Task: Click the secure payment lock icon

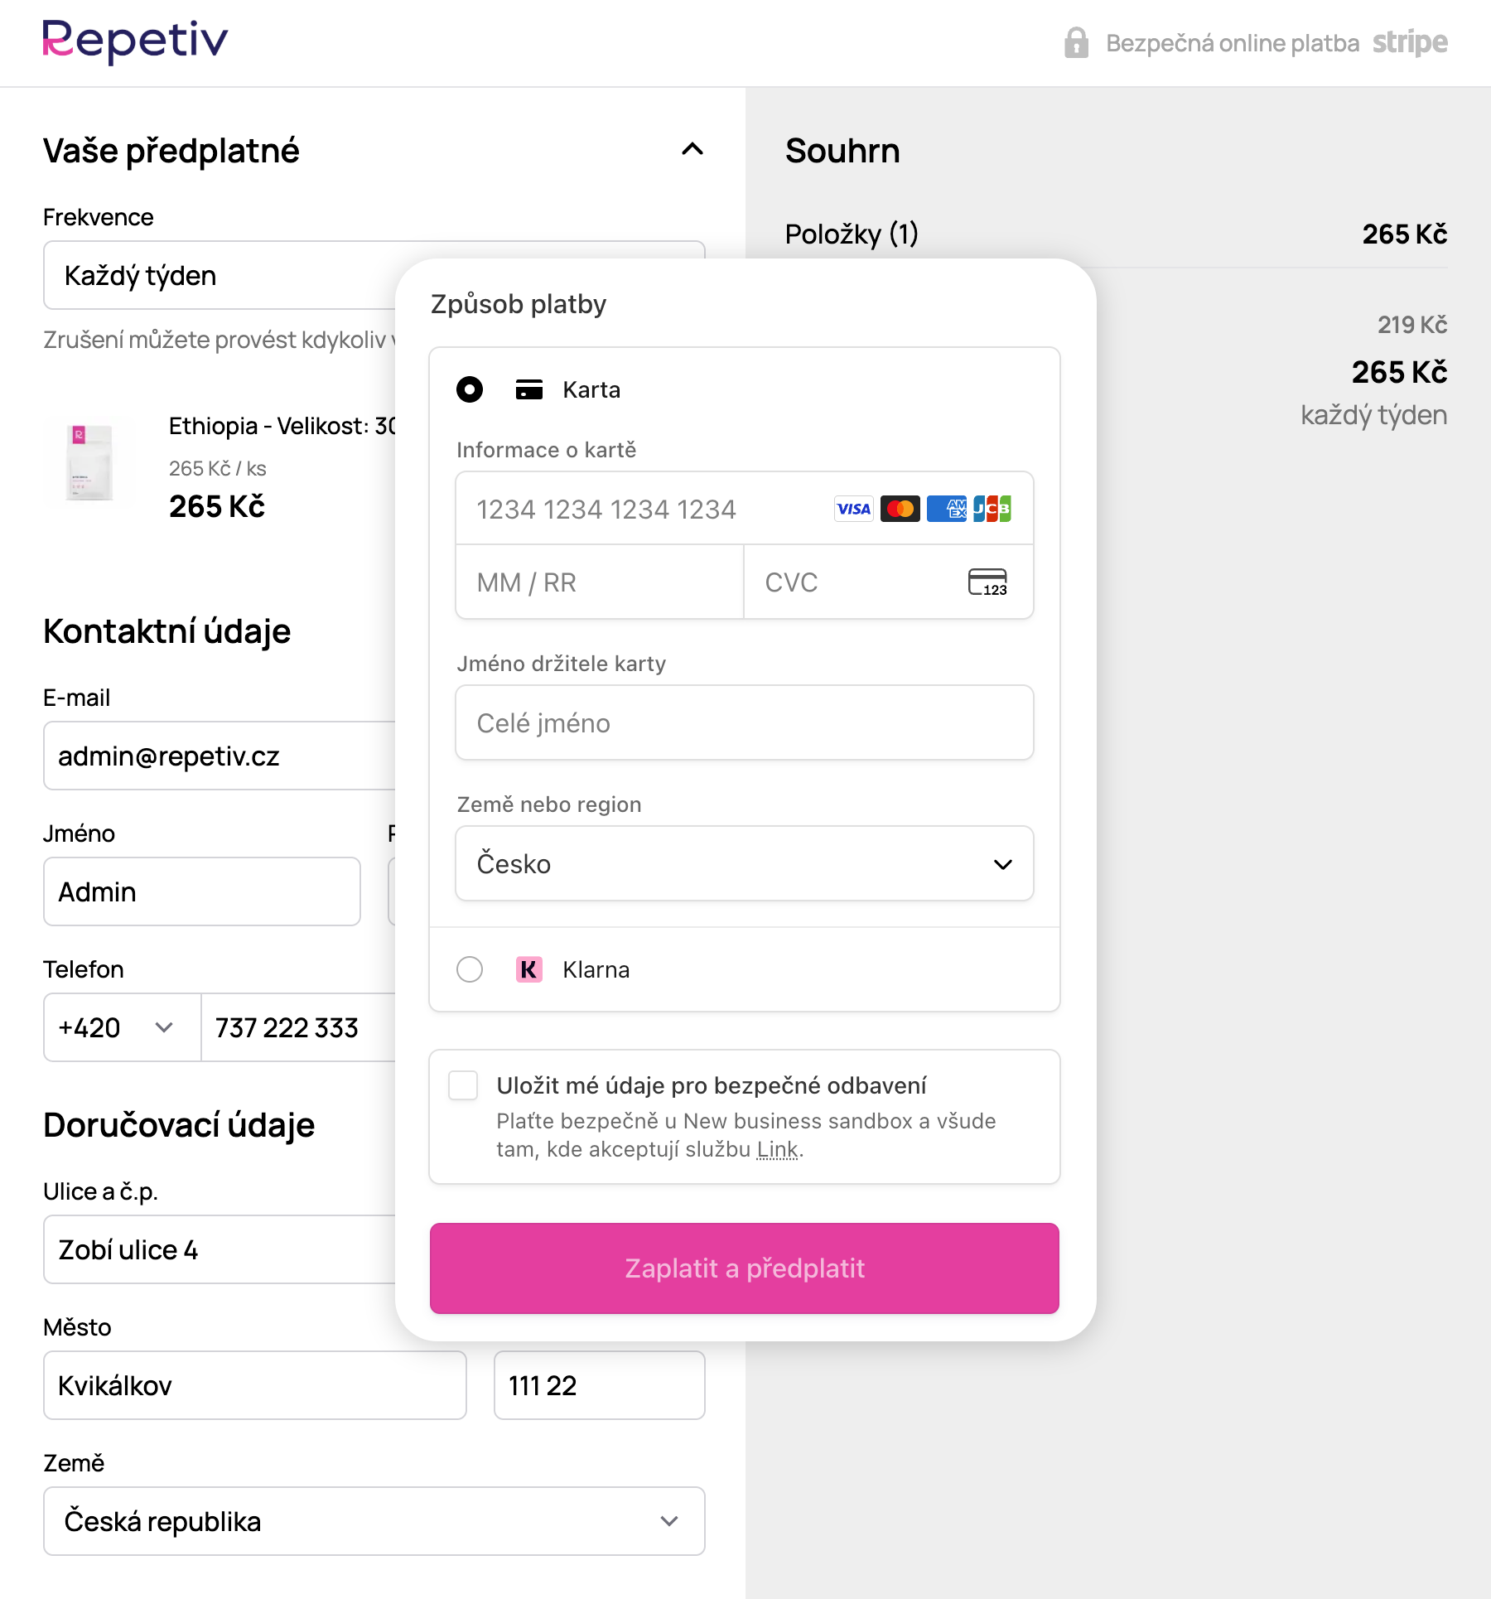Action: (1076, 42)
